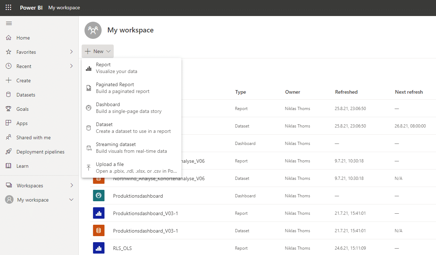Viewport: 436px width, 255px height.
Task: Click the Create plus icon in sidebar
Action: pyautogui.click(x=9, y=80)
